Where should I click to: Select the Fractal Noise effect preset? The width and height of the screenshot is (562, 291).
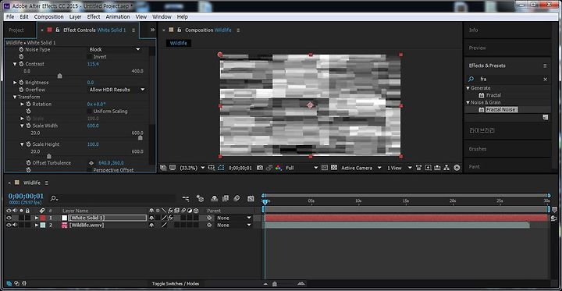501,110
